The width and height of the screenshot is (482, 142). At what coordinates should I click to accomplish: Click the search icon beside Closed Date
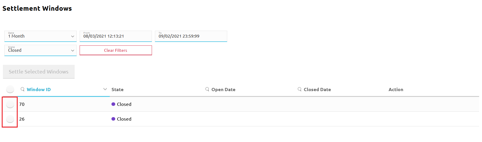300,89
